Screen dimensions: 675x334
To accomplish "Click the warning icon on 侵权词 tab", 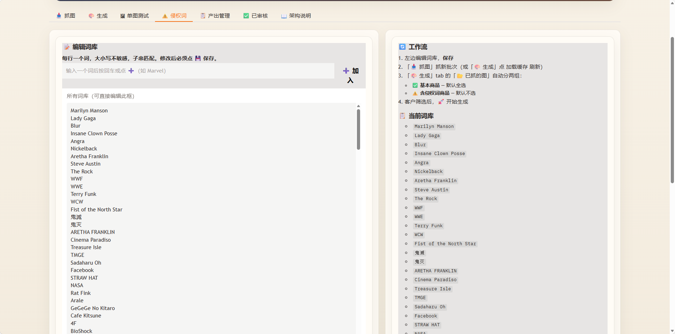I will [165, 16].
